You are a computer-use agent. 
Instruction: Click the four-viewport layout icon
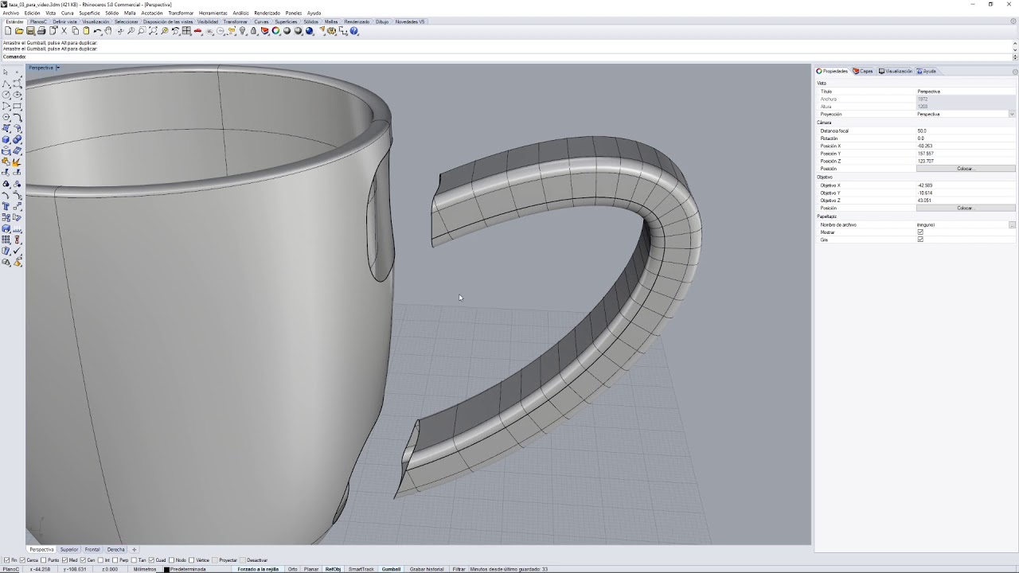pos(186,31)
